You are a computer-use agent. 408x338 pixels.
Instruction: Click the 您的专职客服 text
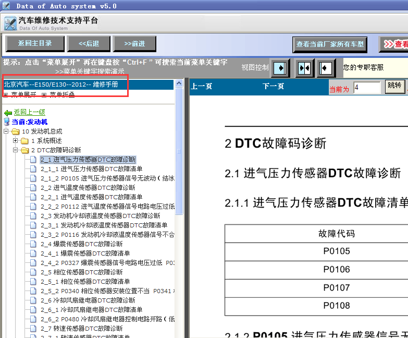[363, 67]
